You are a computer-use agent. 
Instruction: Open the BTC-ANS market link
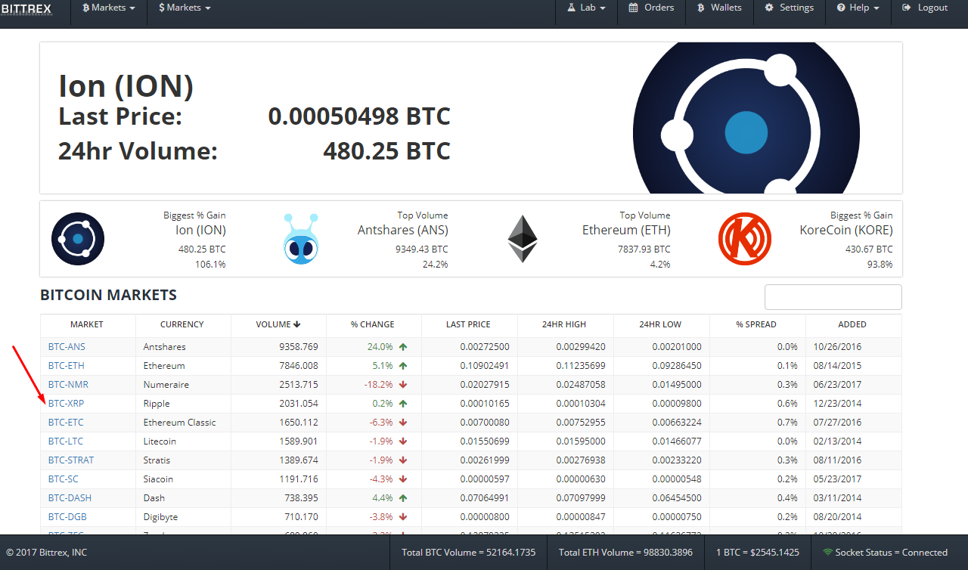67,347
